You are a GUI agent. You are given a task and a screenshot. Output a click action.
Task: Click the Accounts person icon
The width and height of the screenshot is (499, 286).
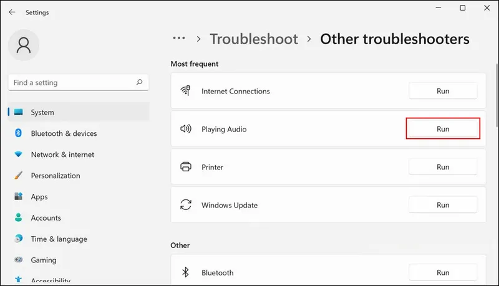19,217
